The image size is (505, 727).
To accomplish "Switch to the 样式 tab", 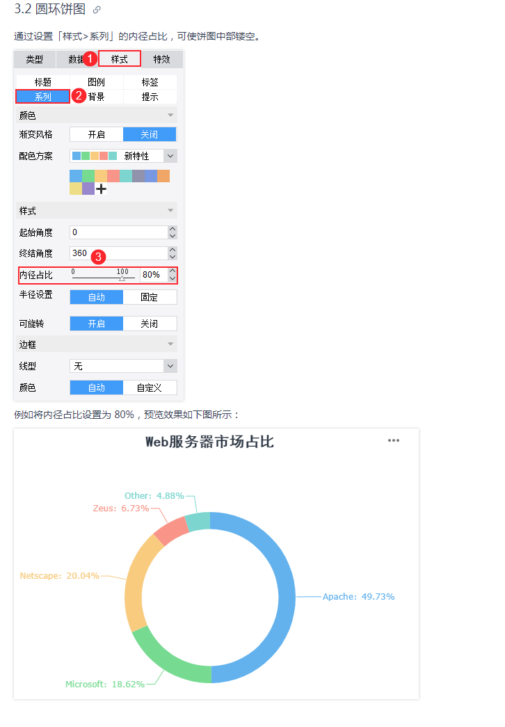I will tap(119, 59).
